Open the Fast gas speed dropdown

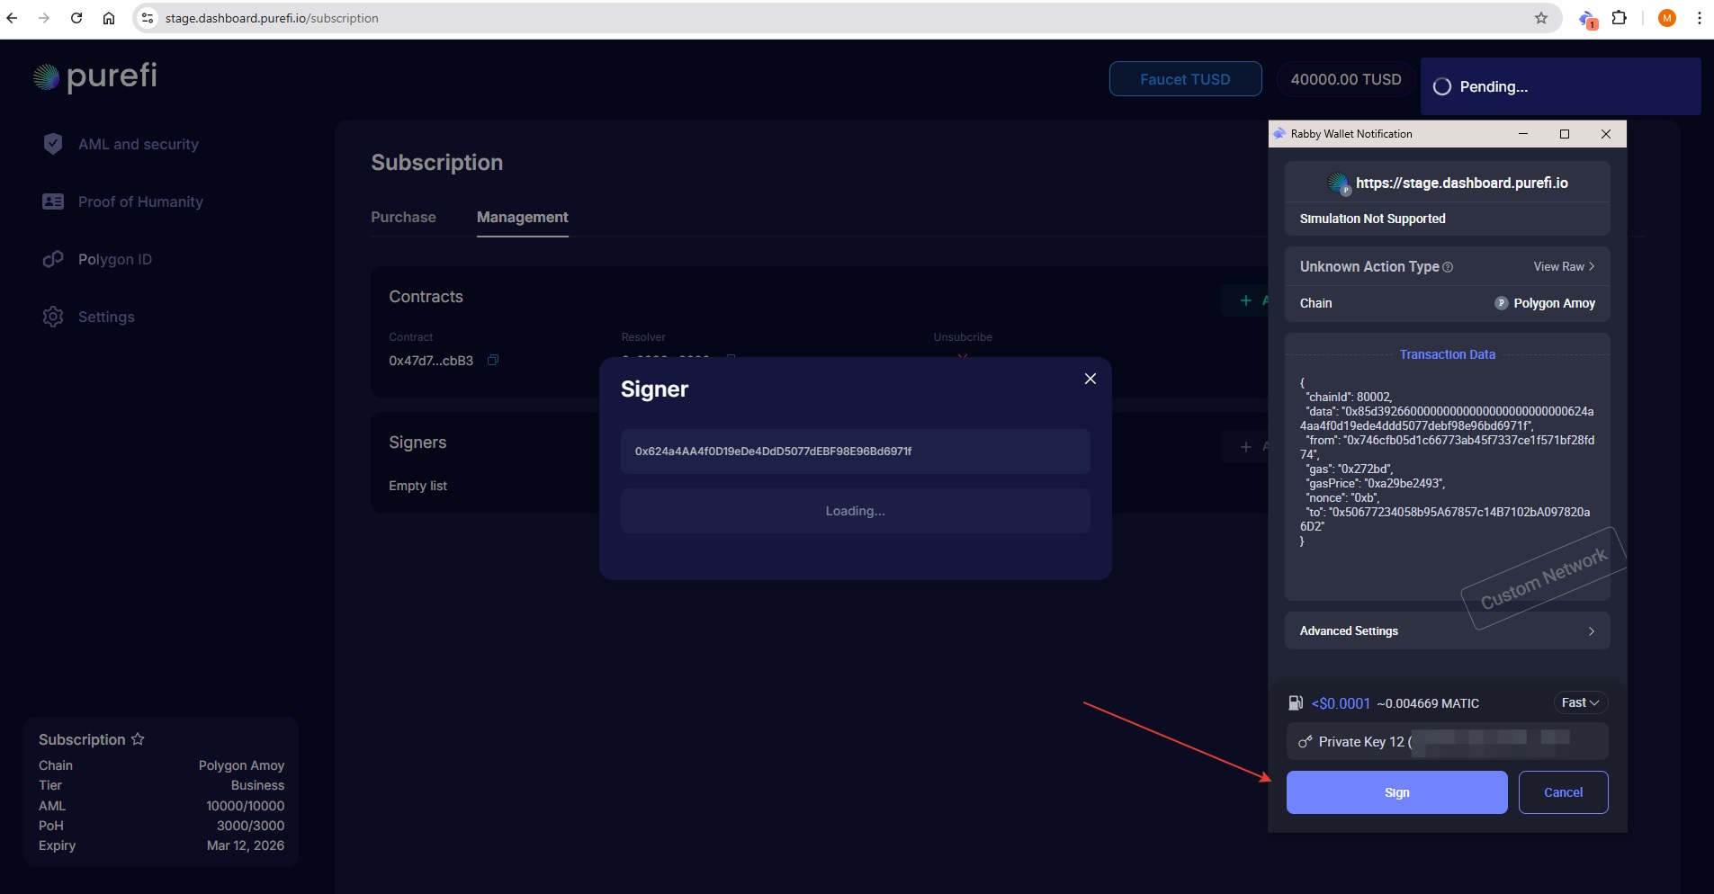click(1580, 702)
